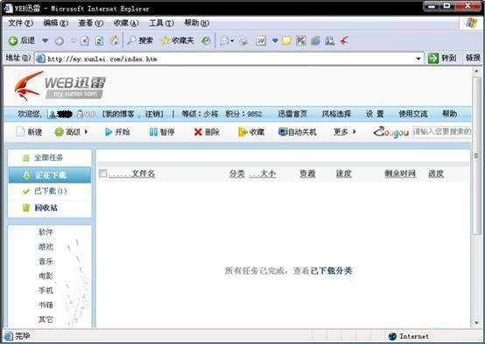Open 使用交流 link

pyautogui.click(x=413, y=114)
